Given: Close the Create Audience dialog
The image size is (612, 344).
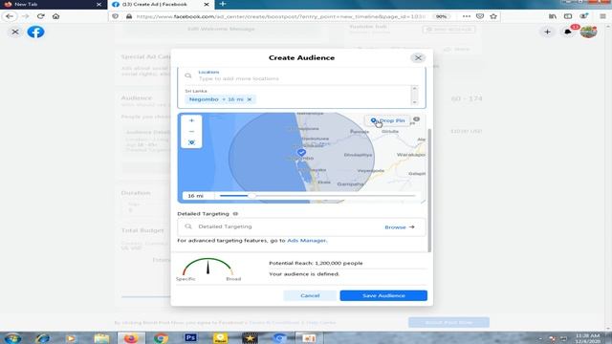Looking at the screenshot, I should point(418,58).
